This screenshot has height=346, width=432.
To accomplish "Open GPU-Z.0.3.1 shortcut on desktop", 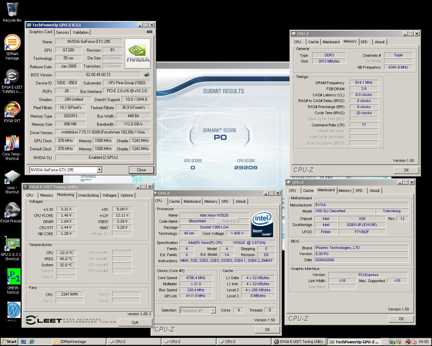I will click(12, 248).
